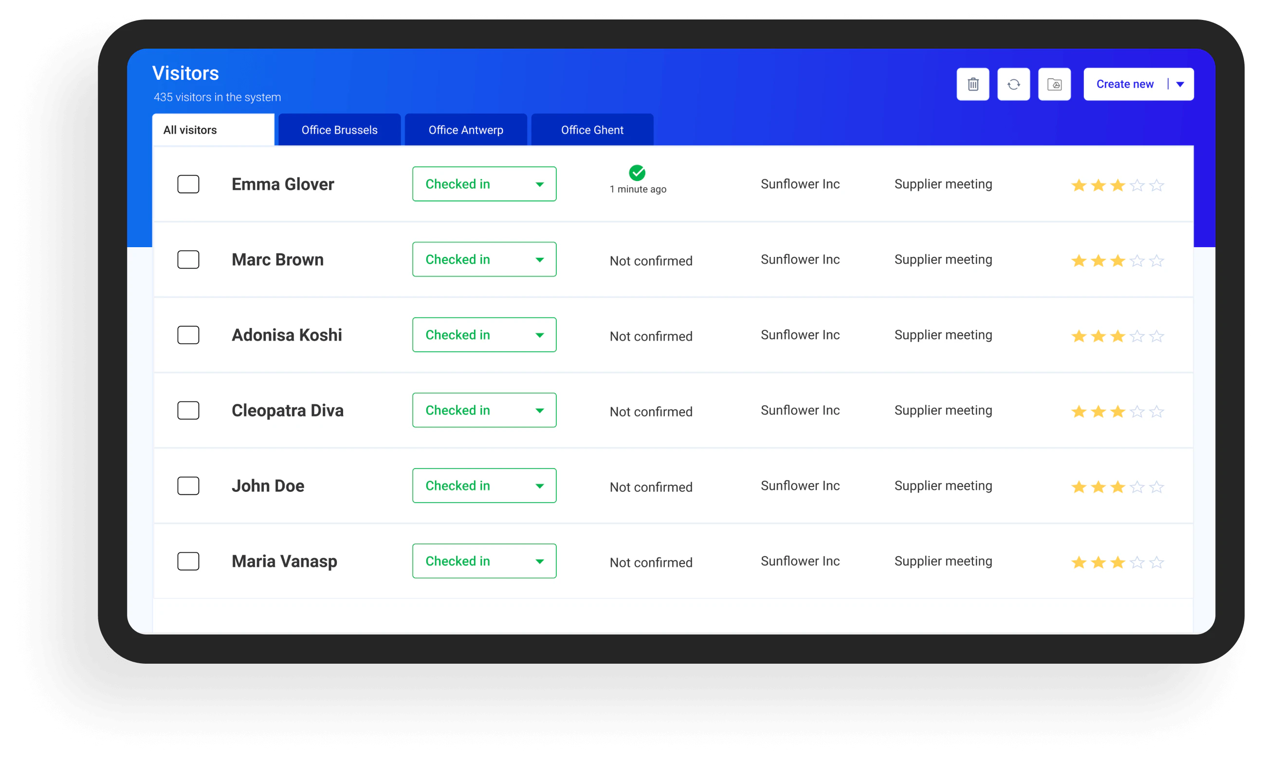This screenshot has width=1264, height=761.
Task: Click the third star in Marc Brown's rating
Action: coord(1117,260)
